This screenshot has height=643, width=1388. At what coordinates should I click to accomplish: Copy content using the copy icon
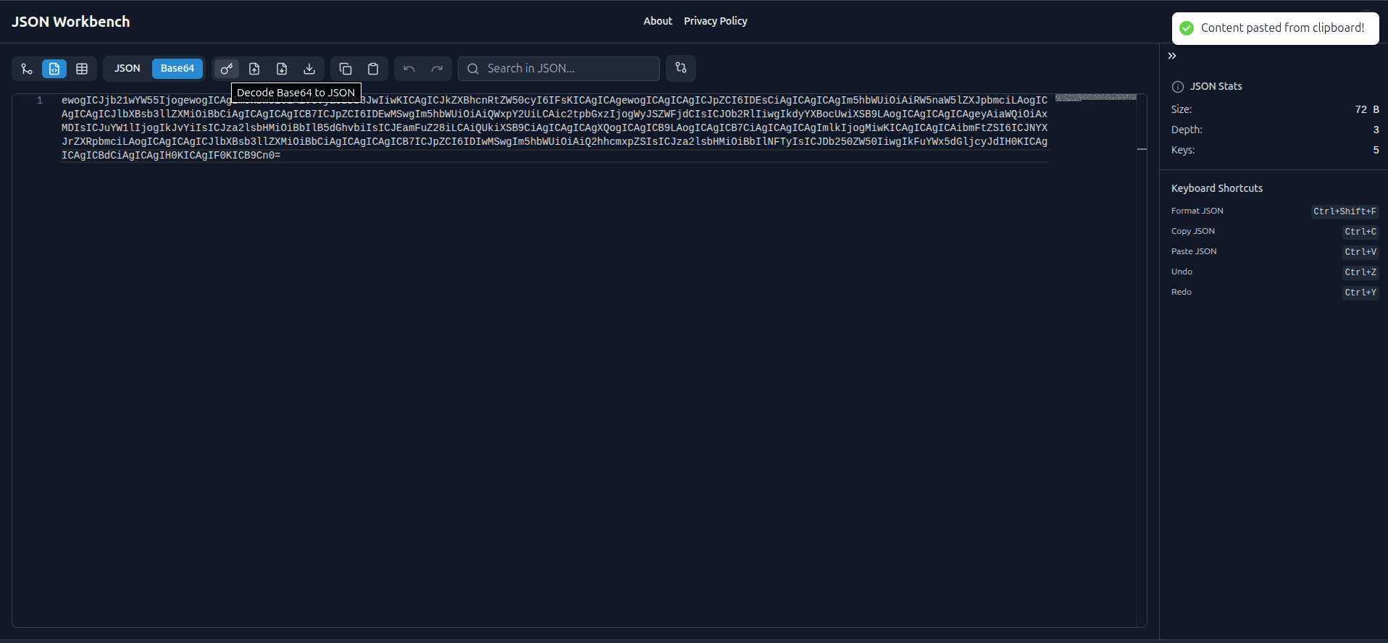point(346,69)
